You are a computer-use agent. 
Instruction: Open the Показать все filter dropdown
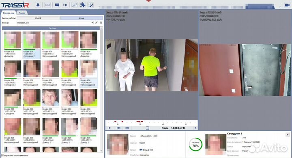(x=55, y=23)
